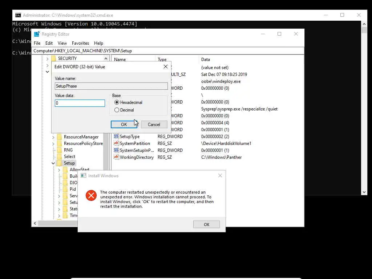Select the WorkingDirectory string value icon
The width and height of the screenshot is (372, 279).
116,157
